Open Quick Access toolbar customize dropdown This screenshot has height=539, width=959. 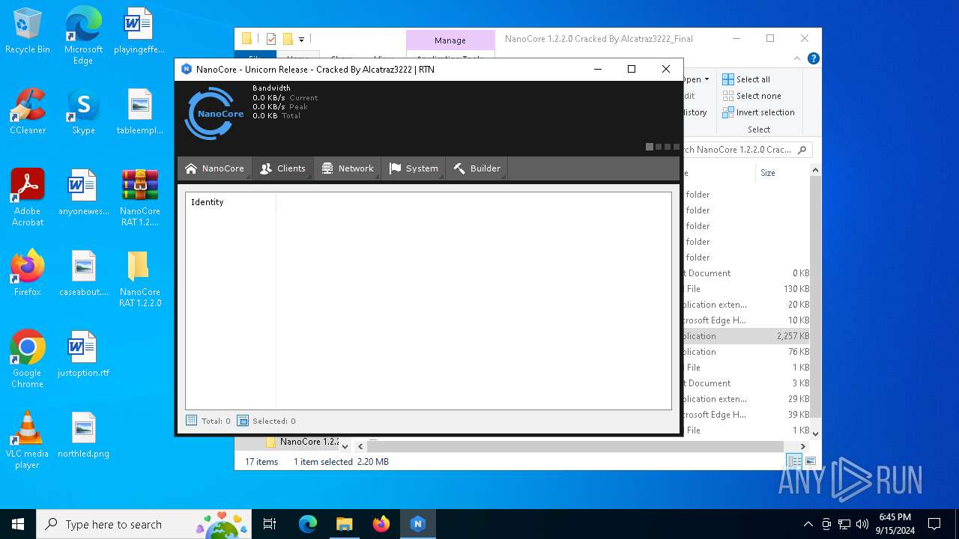point(301,39)
